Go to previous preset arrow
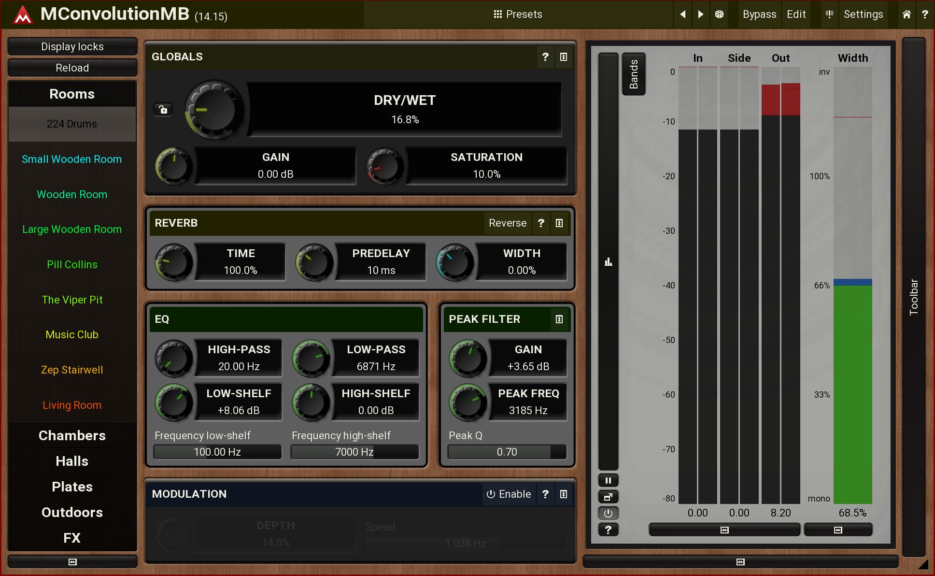This screenshot has width=935, height=576. coord(683,14)
